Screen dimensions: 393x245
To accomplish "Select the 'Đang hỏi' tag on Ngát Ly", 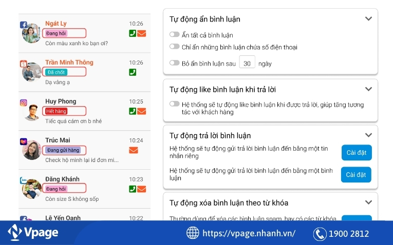I will [56, 33].
